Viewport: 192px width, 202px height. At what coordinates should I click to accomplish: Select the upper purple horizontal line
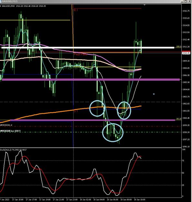pyautogui.click(x=91, y=80)
